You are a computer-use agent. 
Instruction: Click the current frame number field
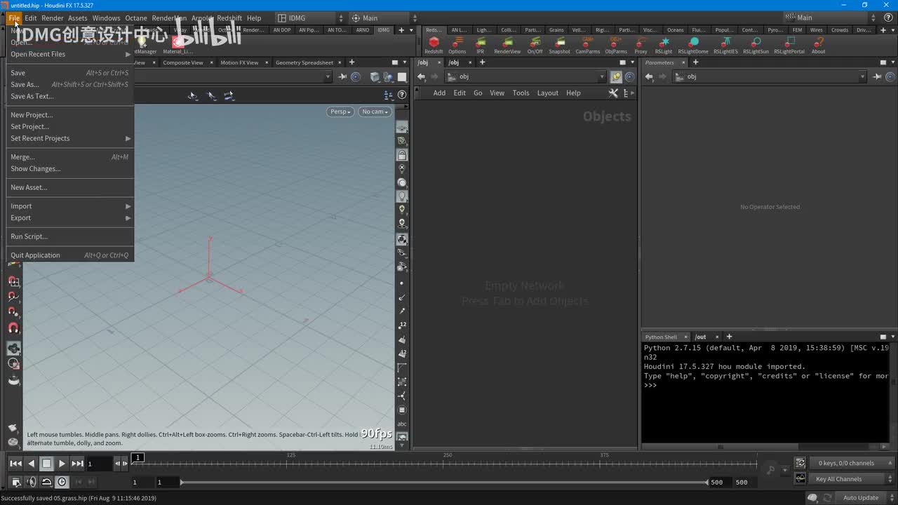click(x=99, y=464)
